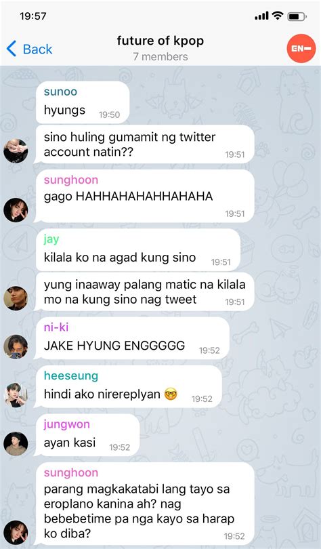Open jay's profile avatar
This screenshot has width=321, height=549.
tap(16, 298)
